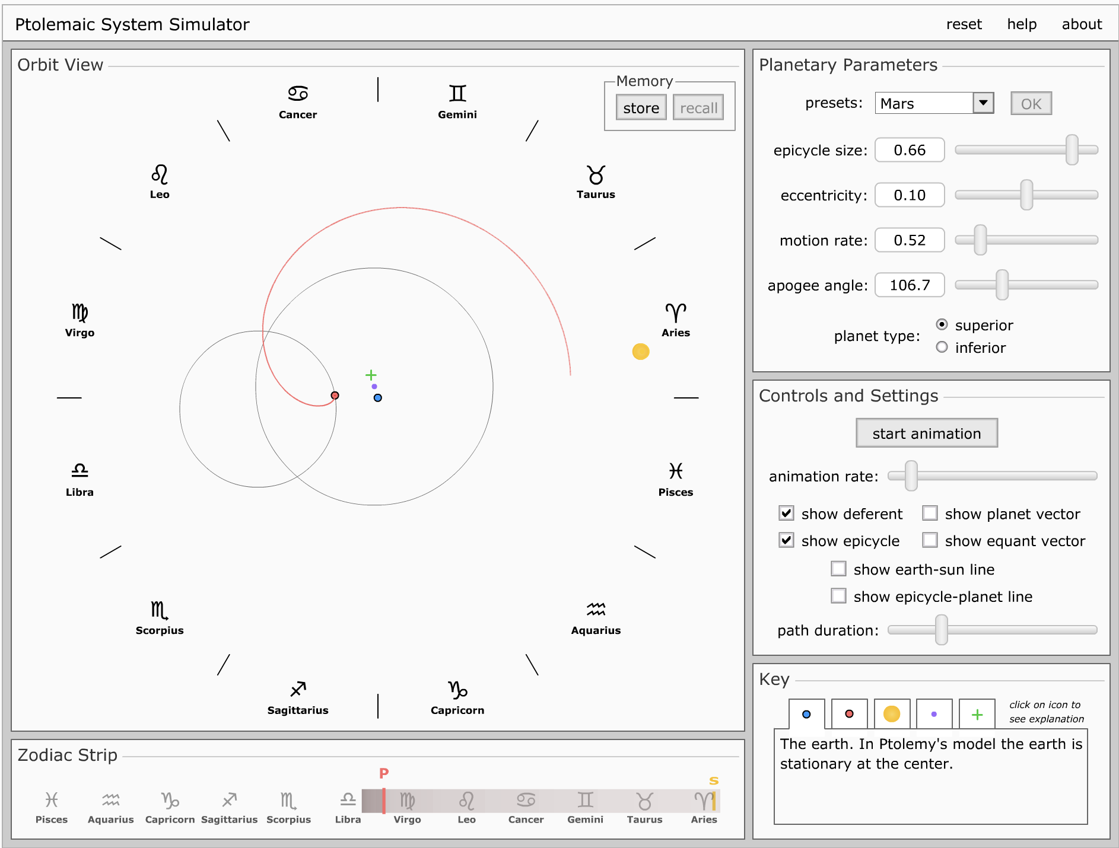Click the yellow sun icon in Key

[x=892, y=714]
